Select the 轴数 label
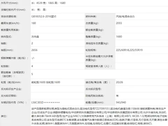This screenshot has width=168, height=126. click(4, 44)
